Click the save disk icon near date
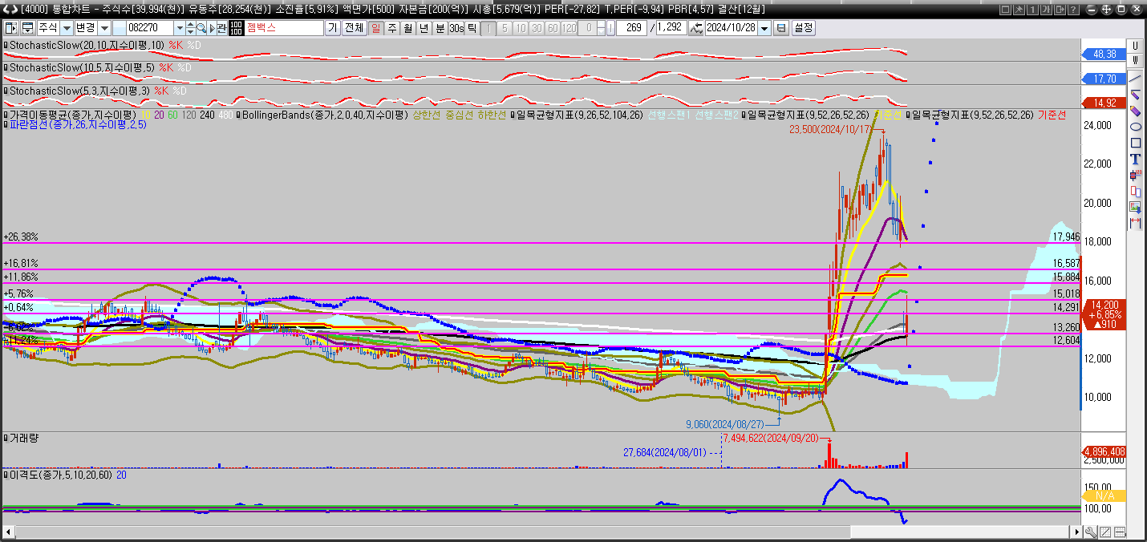This screenshot has height=542, width=1147. pyautogui.click(x=781, y=28)
